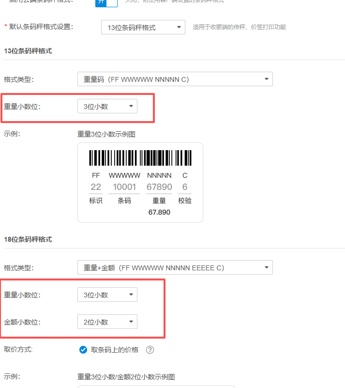Toggle the 启用云端条码秤格式 switch at the top
This screenshot has height=388, width=345.
[106, 2]
